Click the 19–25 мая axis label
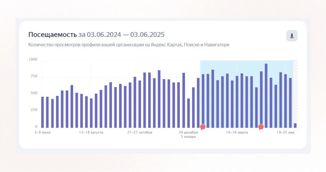The height and width of the screenshot is (172, 326). click(x=285, y=132)
